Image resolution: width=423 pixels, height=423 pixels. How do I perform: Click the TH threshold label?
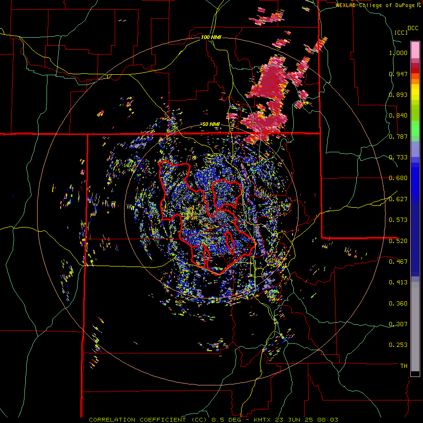(404, 366)
